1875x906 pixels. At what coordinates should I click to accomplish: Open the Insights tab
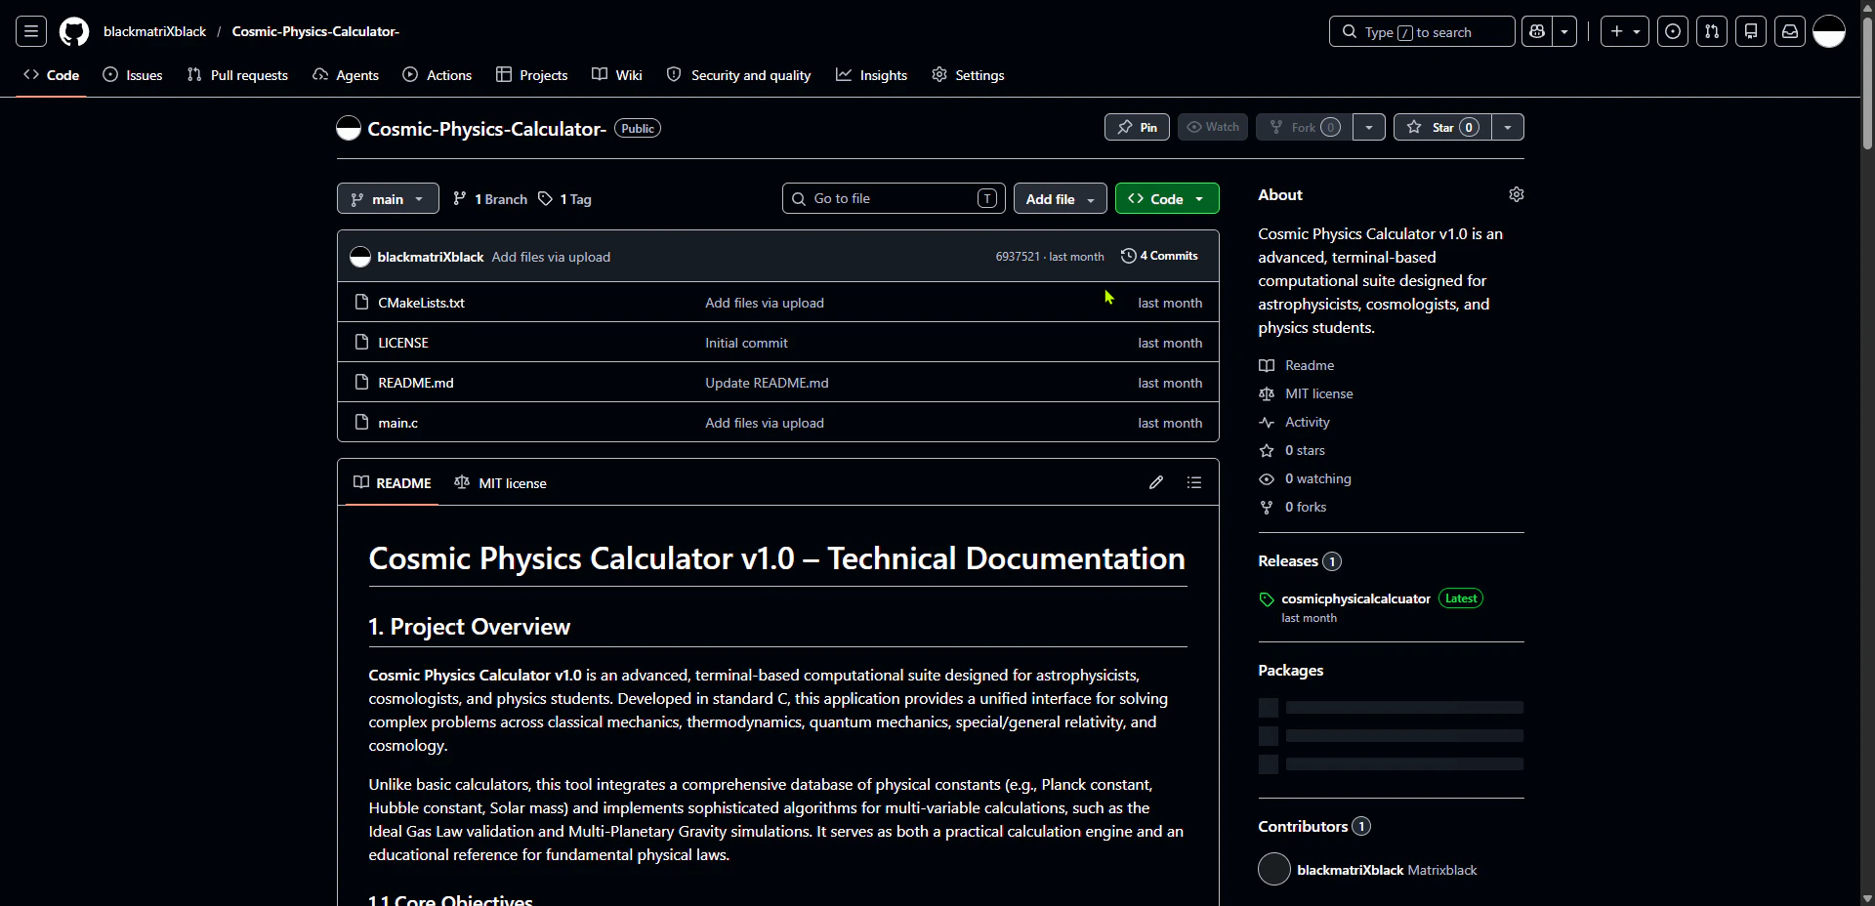coord(872,75)
